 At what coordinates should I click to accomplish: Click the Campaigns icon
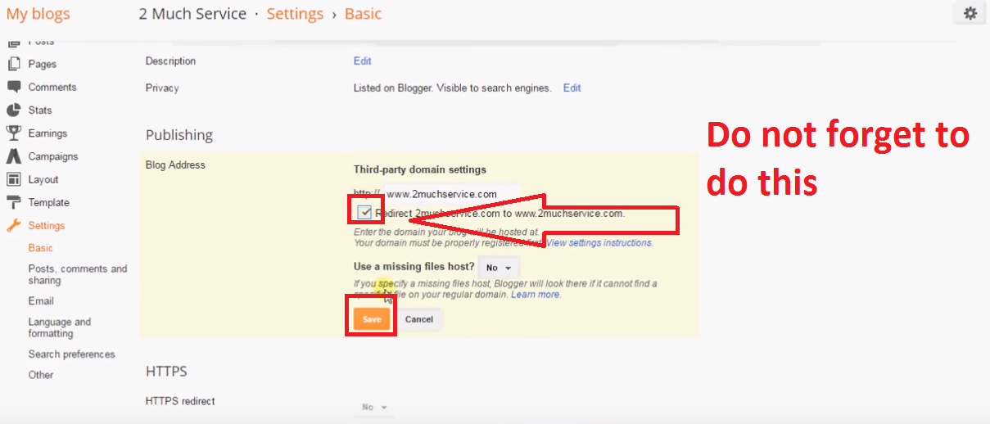pos(13,156)
